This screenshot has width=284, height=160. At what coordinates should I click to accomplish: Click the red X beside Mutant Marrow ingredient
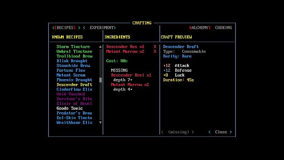click(x=155, y=51)
